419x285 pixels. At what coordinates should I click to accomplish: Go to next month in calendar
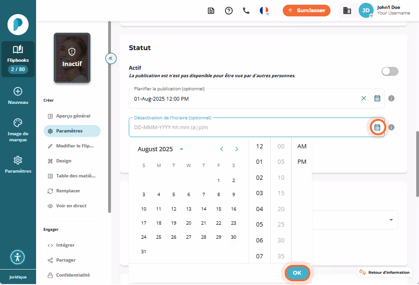[x=236, y=149]
